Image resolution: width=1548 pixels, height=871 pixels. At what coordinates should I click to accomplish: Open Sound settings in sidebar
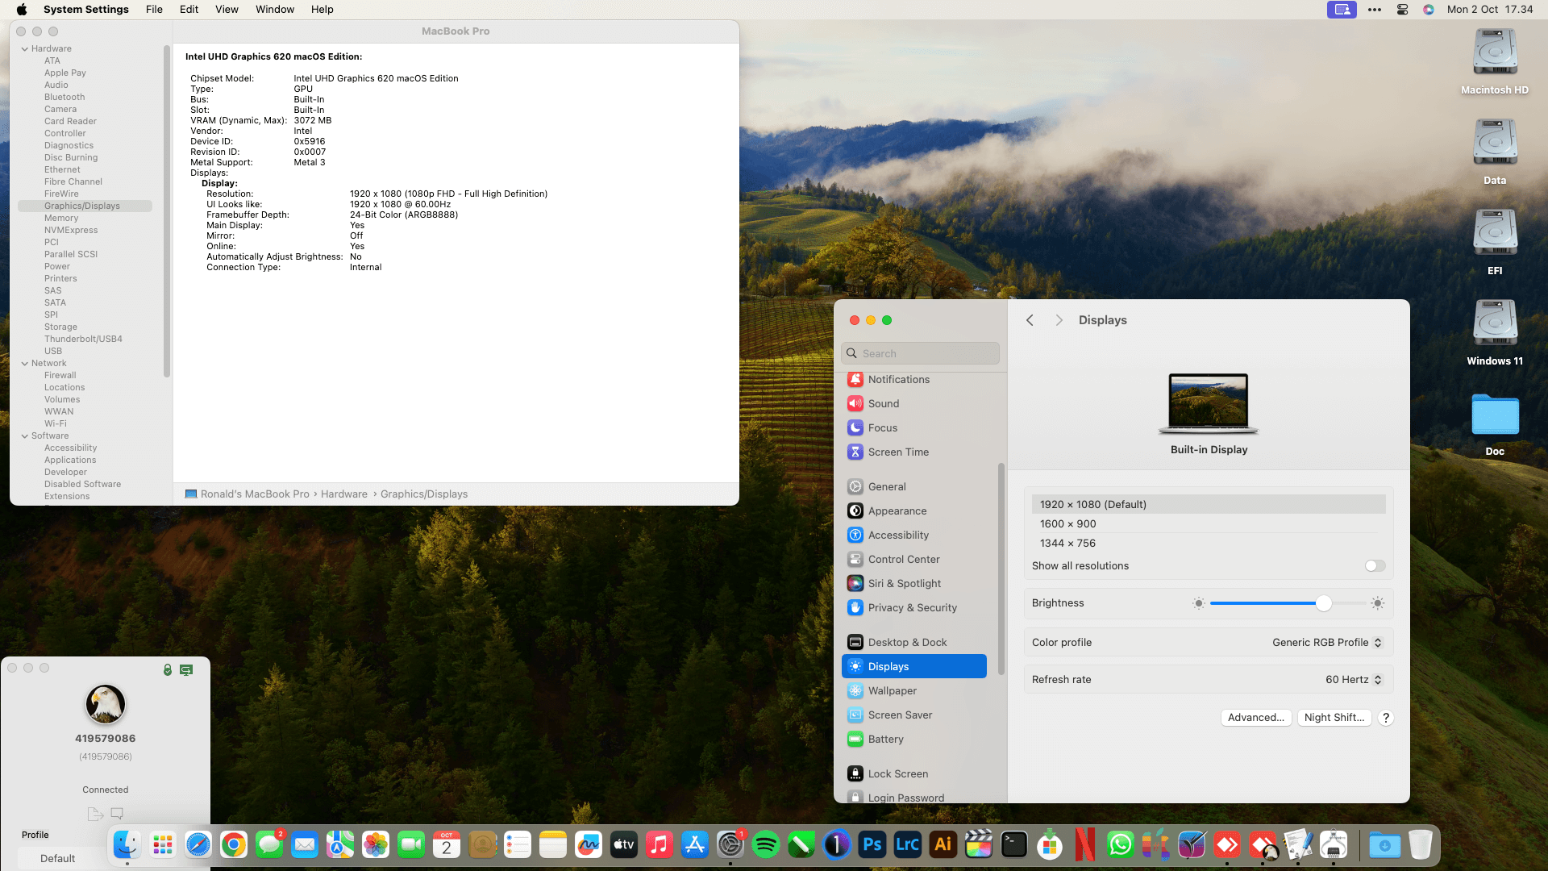[883, 403]
